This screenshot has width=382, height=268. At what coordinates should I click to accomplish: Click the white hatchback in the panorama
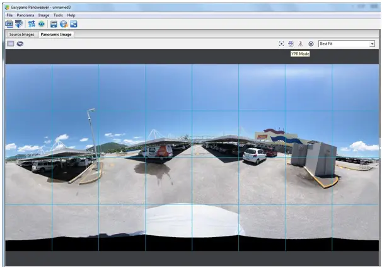(254, 156)
